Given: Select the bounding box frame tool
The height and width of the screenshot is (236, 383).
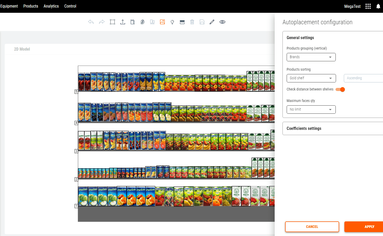Looking at the screenshot, I should 113,22.
